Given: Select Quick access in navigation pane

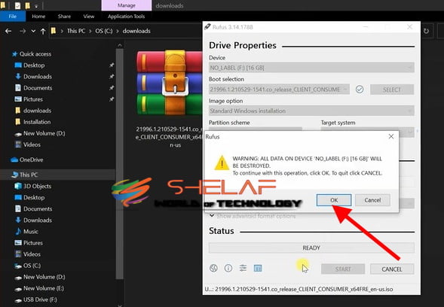Looking at the screenshot, I should [x=35, y=53].
